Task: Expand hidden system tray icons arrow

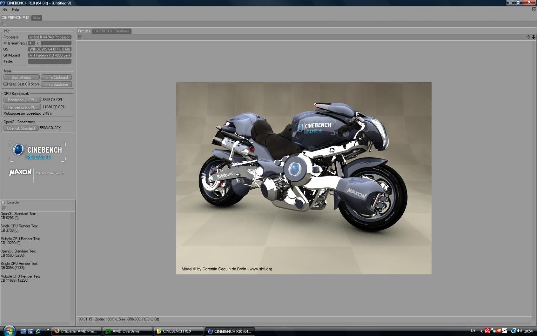Action: click(482, 331)
